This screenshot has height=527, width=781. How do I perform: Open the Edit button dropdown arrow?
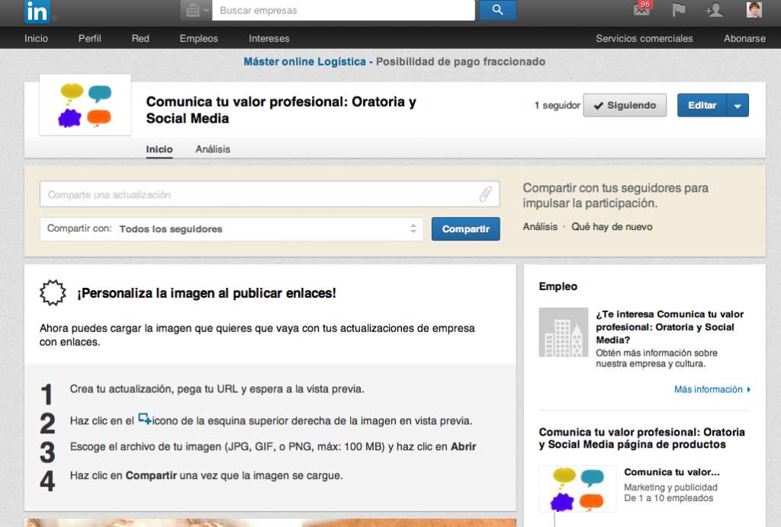(738, 106)
